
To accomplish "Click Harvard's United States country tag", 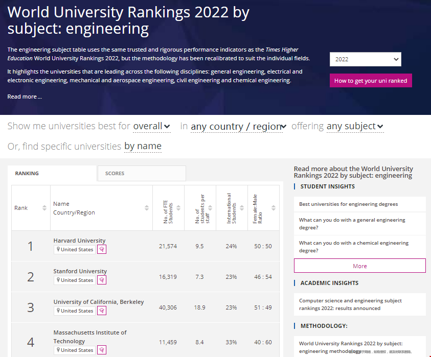I will point(75,249).
